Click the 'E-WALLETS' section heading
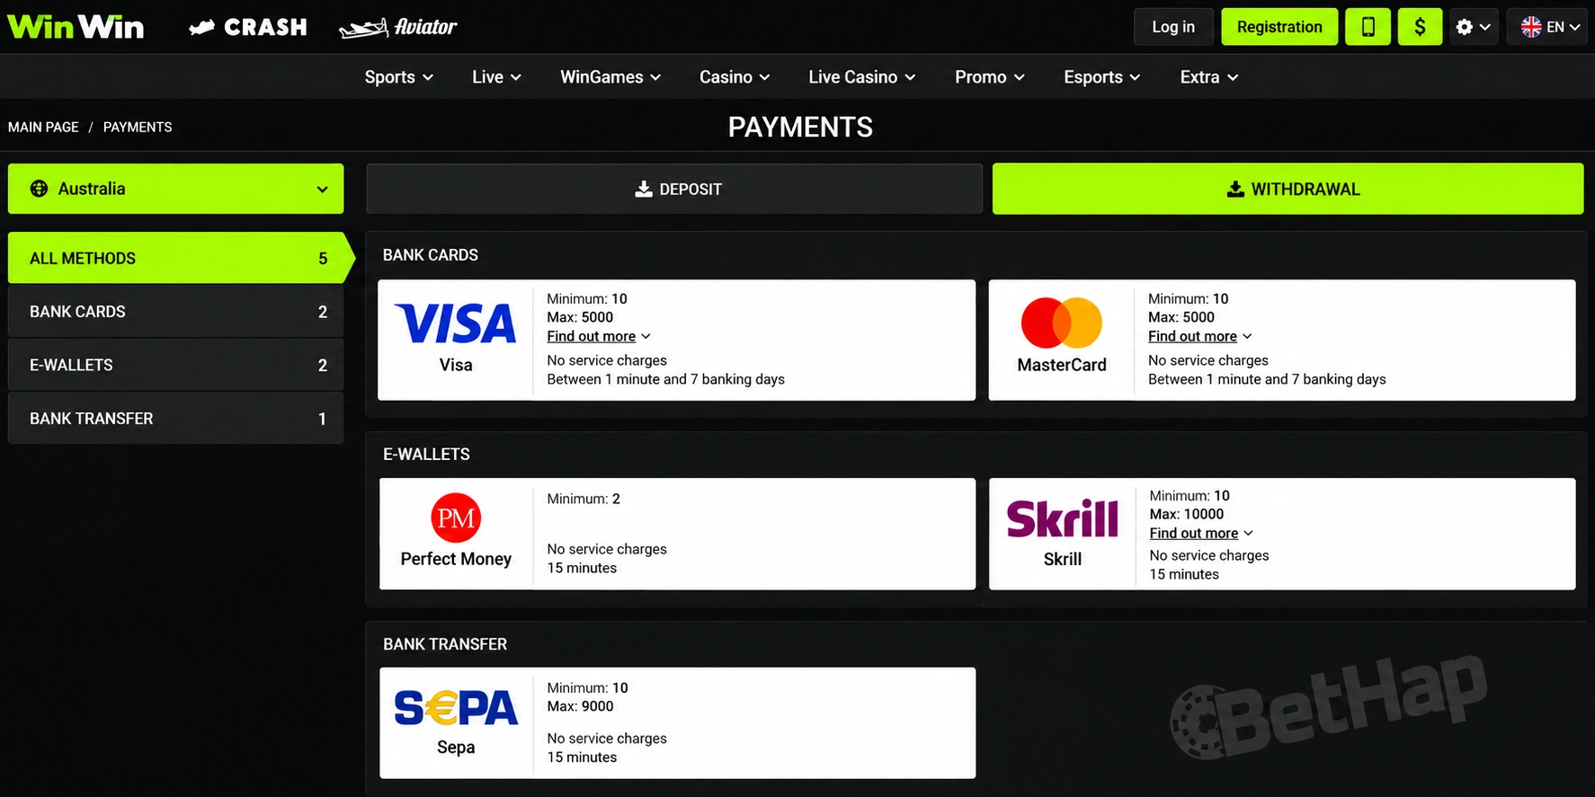Screen dimensions: 1595x797 point(426,455)
